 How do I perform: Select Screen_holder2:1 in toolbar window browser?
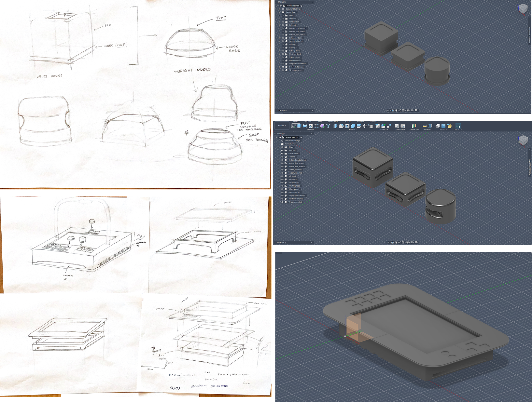(x=295, y=170)
